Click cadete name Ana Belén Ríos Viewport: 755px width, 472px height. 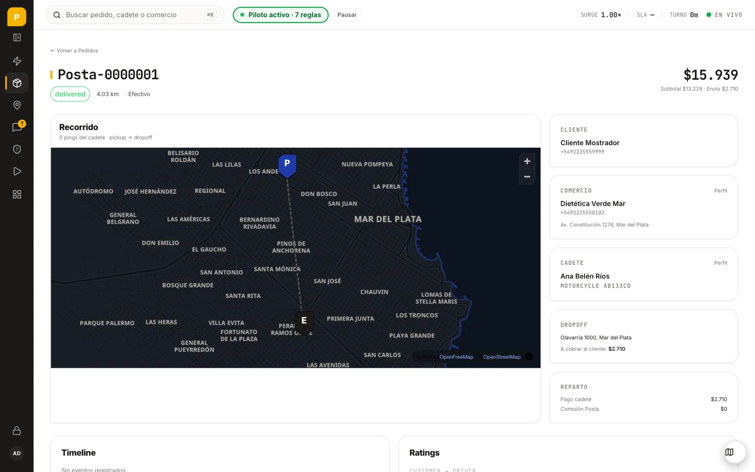coord(585,276)
